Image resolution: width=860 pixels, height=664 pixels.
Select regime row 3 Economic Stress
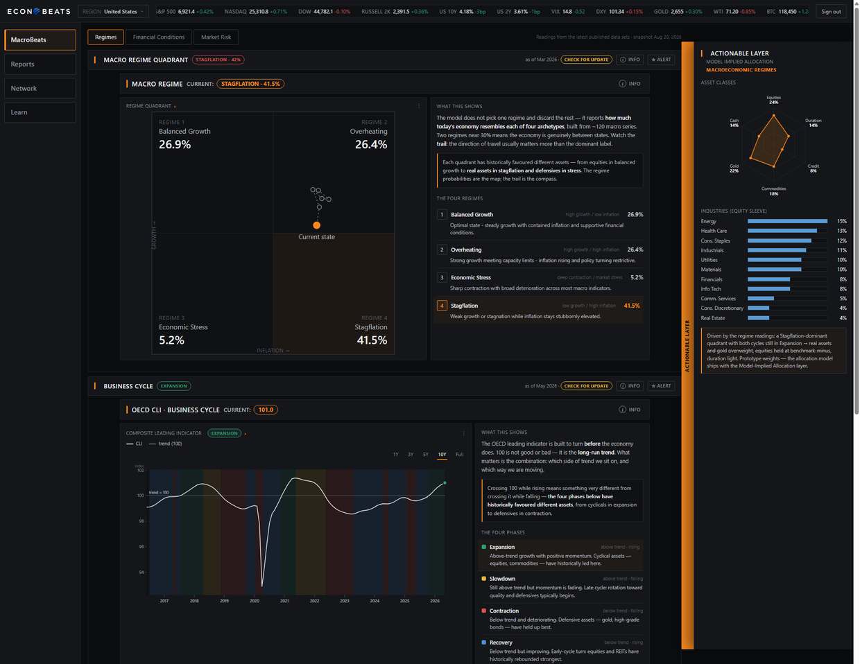[540, 282]
